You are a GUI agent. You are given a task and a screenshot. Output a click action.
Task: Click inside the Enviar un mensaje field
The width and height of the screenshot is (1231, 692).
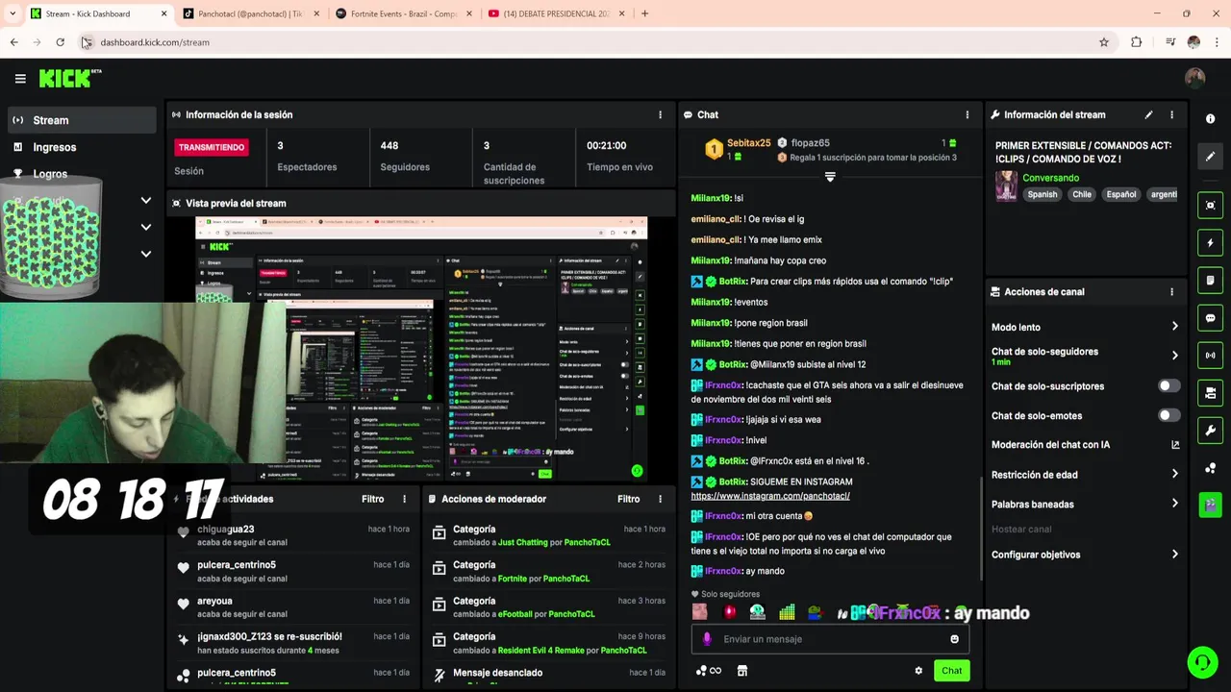click(830, 639)
